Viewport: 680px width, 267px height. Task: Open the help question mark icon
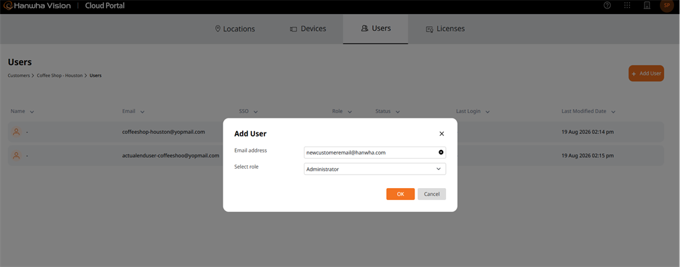coord(608,5)
